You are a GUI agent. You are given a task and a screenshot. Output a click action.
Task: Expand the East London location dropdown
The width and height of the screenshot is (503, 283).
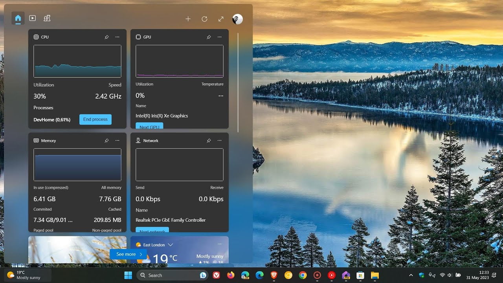(x=171, y=244)
